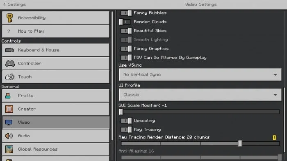Click the Creator command block icon

pos(9,109)
